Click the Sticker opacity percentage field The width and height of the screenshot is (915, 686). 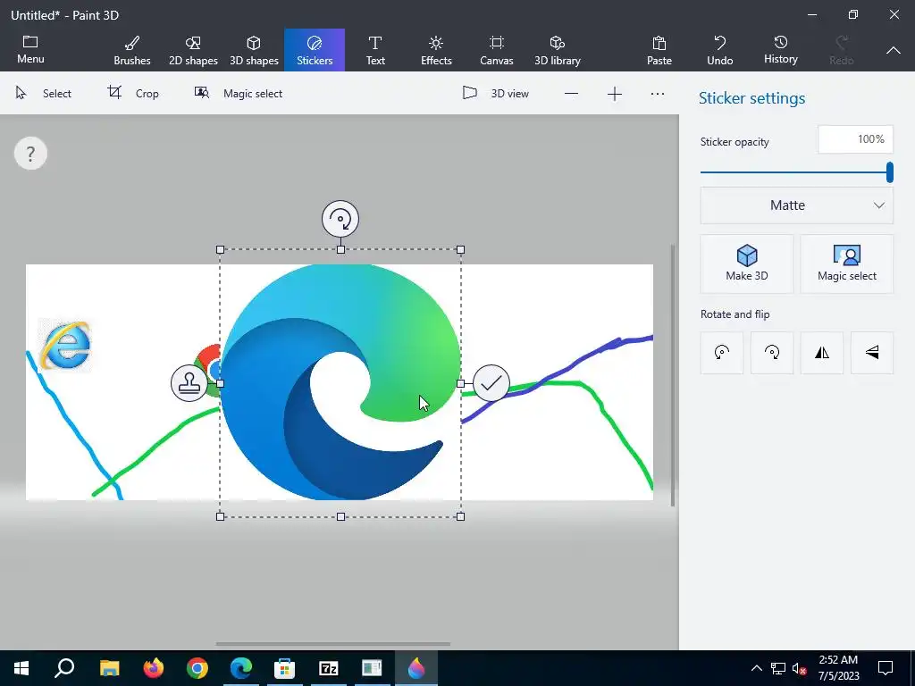(855, 139)
